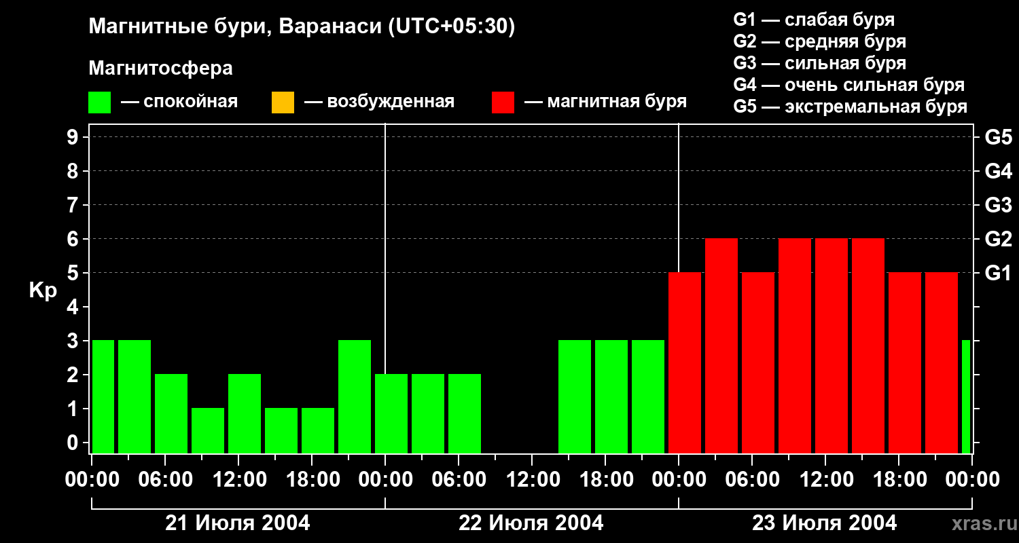The height and width of the screenshot is (543, 1019).
Task: Select the 23 Июля 2004 date label
Action: [825, 523]
